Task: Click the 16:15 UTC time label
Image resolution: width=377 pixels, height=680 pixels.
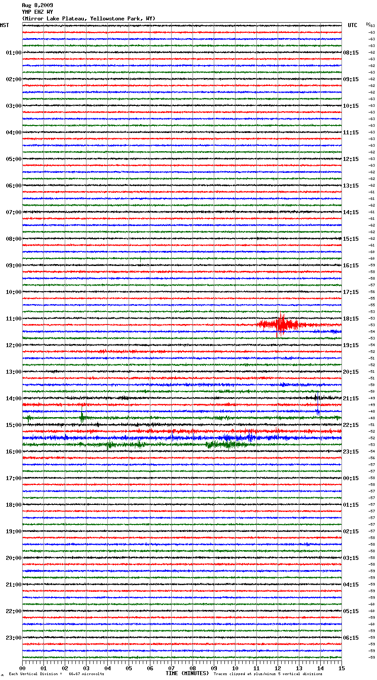Action: (x=351, y=266)
